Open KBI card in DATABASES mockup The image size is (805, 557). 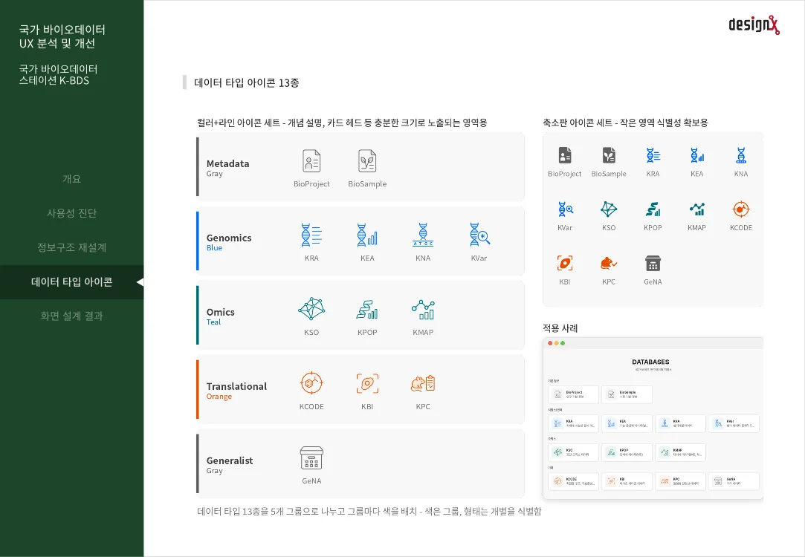click(627, 481)
